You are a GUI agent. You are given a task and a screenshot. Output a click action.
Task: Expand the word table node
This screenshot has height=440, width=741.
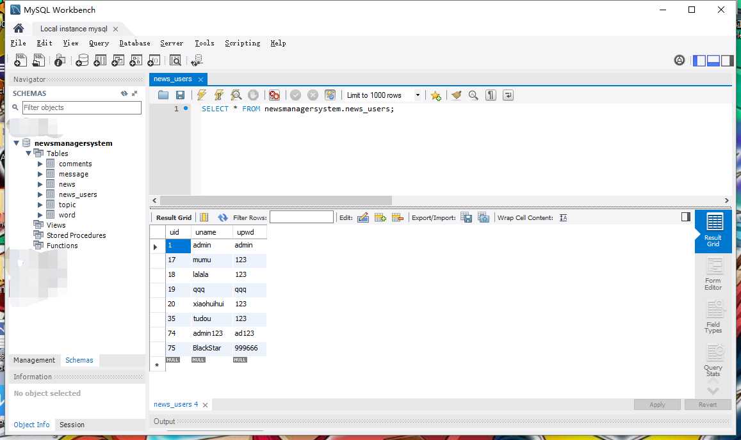point(40,216)
